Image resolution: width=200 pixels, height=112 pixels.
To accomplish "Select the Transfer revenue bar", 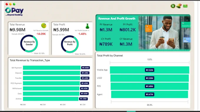I will [x=51, y=78].
